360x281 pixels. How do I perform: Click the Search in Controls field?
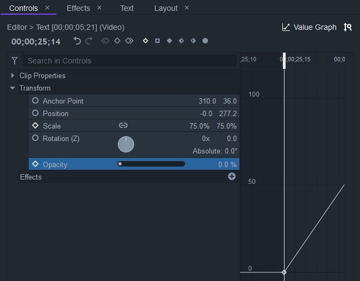(130, 61)
